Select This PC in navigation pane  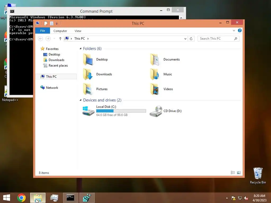(x=56, y=76)
